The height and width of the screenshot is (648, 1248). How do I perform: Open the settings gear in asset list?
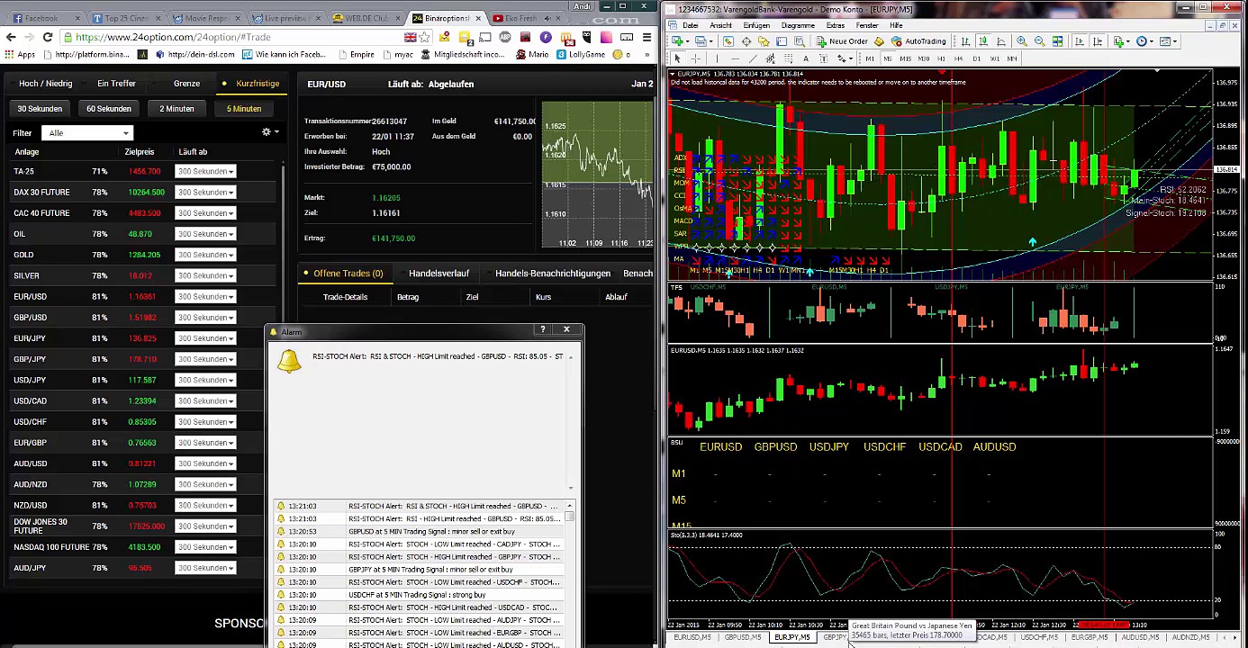coord(267,132)
